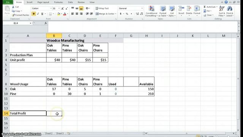243x137 pixels.
Task: Open the Format cells menu
Action: click(197, 11)
